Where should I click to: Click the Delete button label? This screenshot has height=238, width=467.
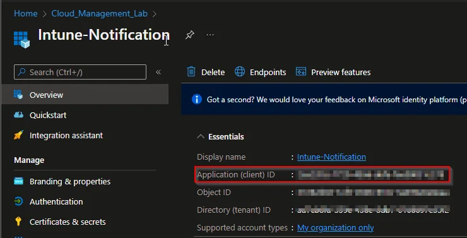pyautogui.click(x=213, y=72)
